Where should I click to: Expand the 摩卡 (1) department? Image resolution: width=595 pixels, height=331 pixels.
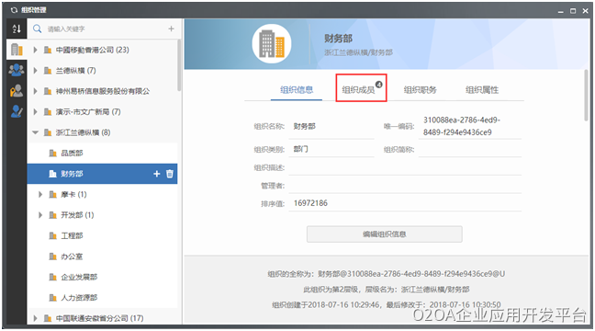40,195
